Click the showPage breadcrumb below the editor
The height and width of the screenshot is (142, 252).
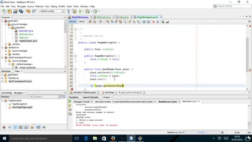tap(109, 93)
